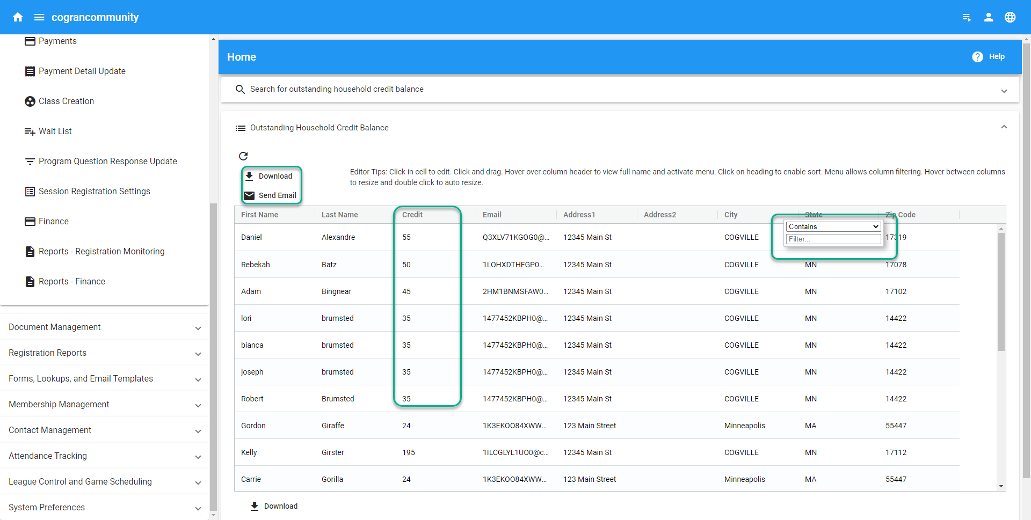
Task: Open Finance menu item
Action: click(54, 222)
